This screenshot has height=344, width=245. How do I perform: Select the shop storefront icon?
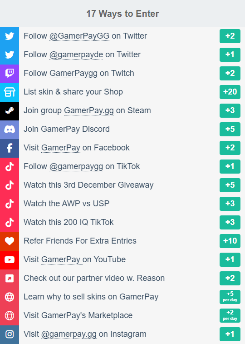(10, 92)
